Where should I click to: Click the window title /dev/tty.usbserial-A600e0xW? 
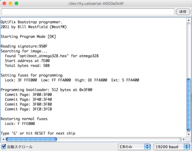pos(96,3)
